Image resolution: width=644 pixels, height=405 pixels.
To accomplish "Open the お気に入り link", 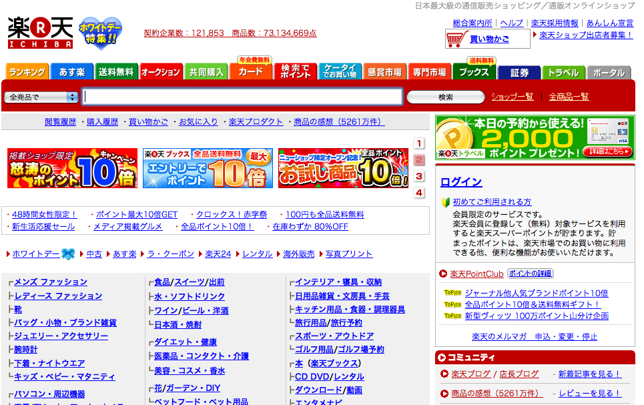I will coord(198,122).
